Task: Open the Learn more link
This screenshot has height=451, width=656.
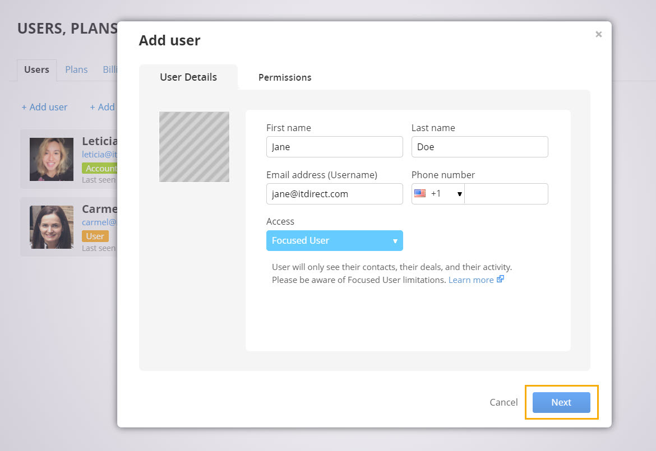Action: [x=470, y=280]
